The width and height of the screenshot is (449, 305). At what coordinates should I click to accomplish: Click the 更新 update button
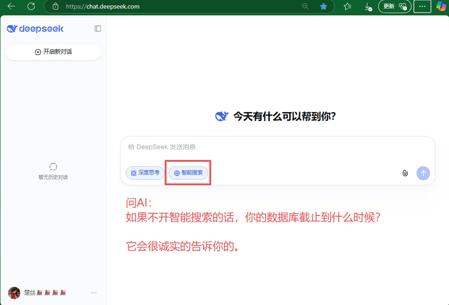pos(394,7)
